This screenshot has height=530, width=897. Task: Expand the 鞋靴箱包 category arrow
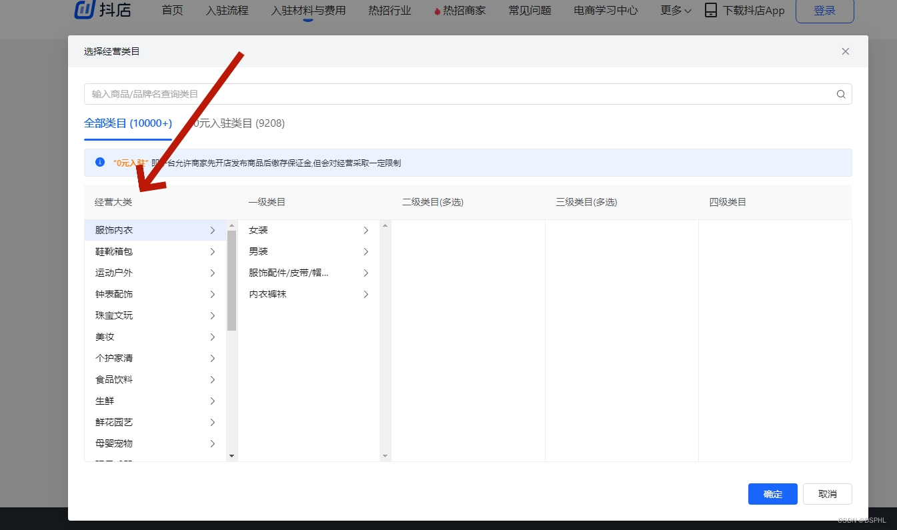pyautogui.click(x=213, y=251)
